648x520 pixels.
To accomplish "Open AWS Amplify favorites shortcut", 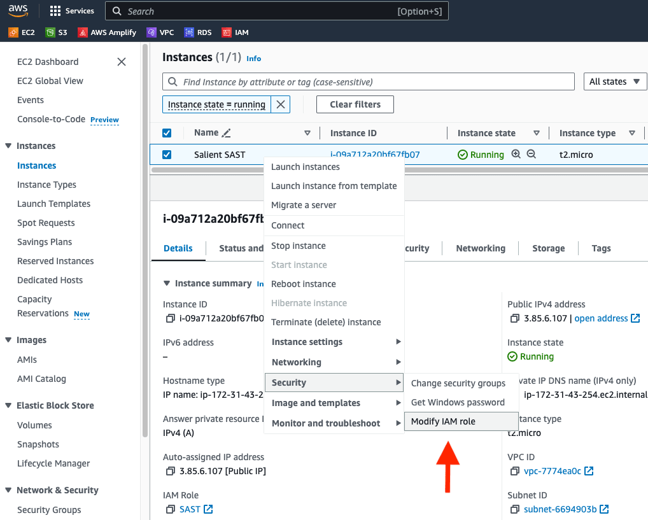I will point(107,32).
